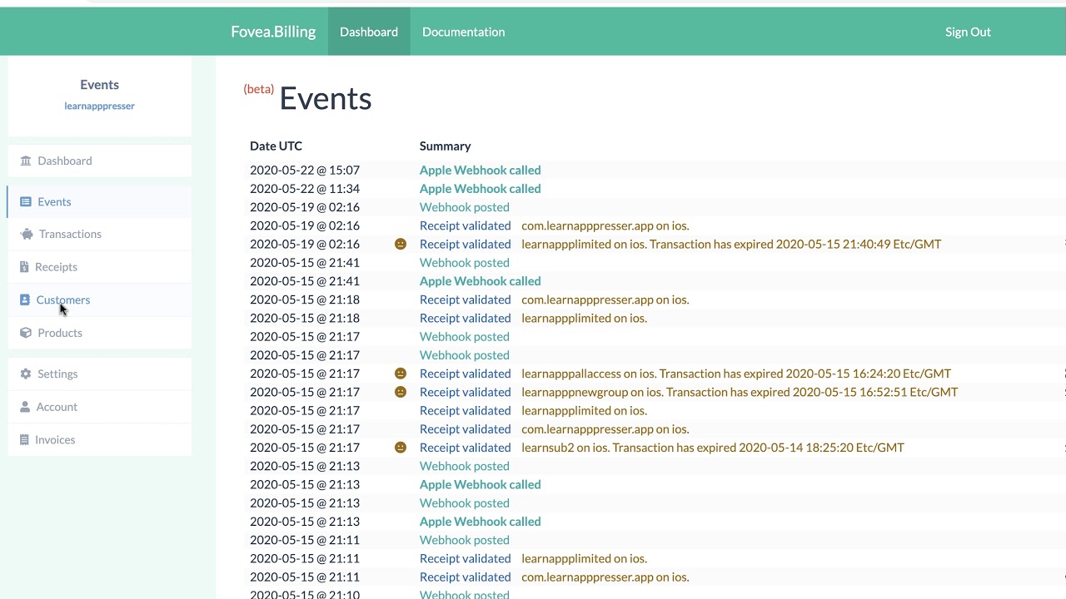Click sad face icon on learnapplimited expired row
The width and height of the screenshot is (1066, 599).
point(401,244)
